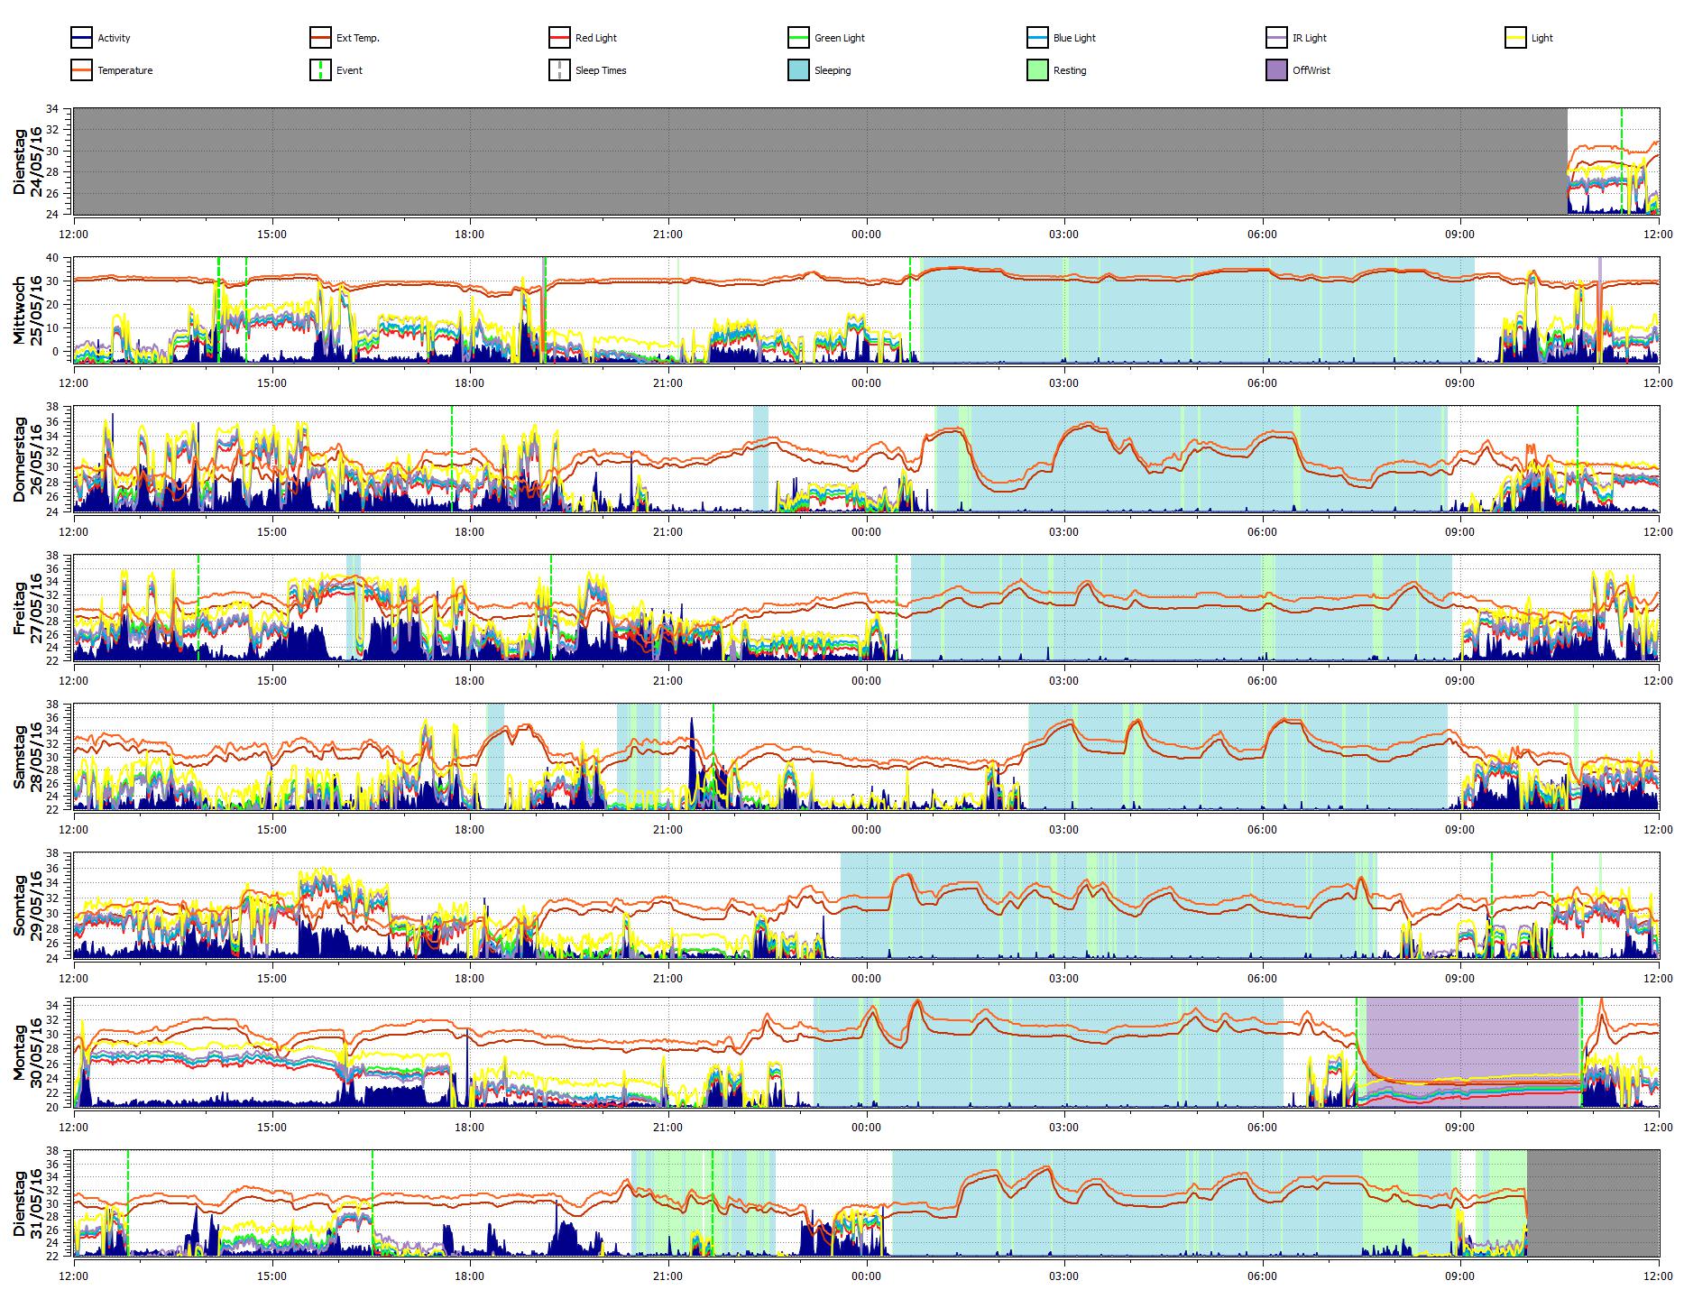
Task: Click the OffWrist legend swatch
Action: tap(1277, 70)
